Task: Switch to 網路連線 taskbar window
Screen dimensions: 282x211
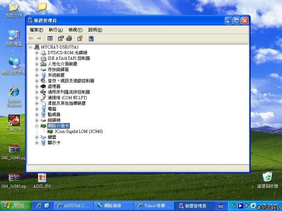Action: click(114, 206)
